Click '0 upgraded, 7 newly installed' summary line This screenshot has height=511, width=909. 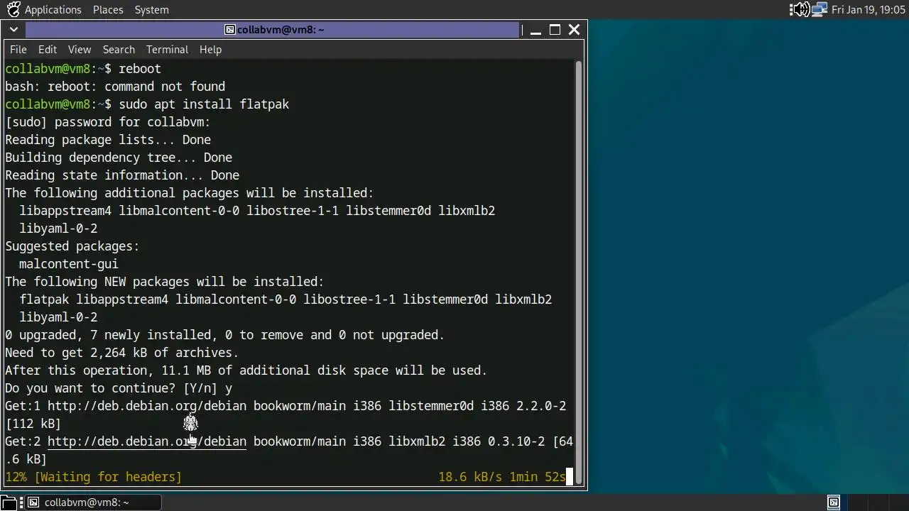tap(224, 335)
